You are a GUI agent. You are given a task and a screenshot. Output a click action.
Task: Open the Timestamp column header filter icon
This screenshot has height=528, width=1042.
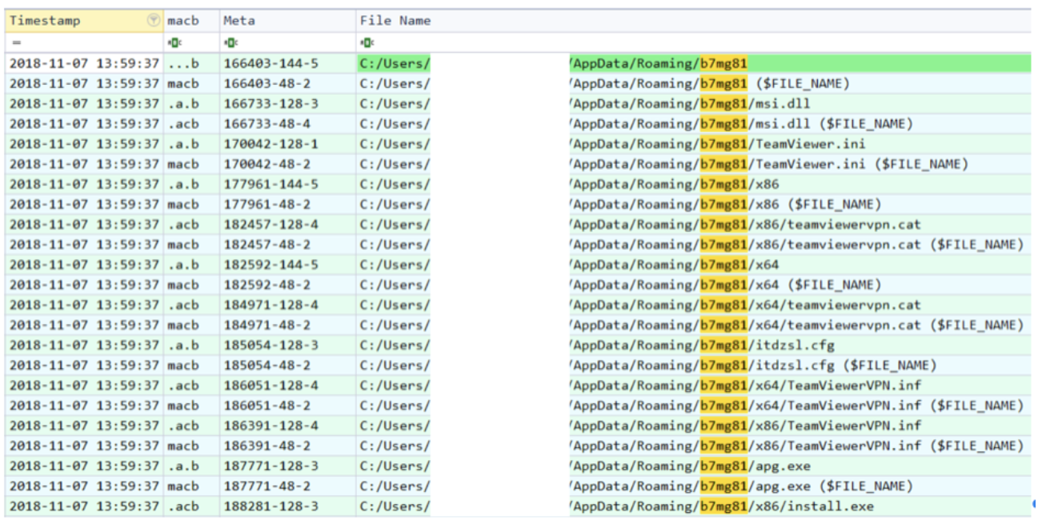click(154, 21)
